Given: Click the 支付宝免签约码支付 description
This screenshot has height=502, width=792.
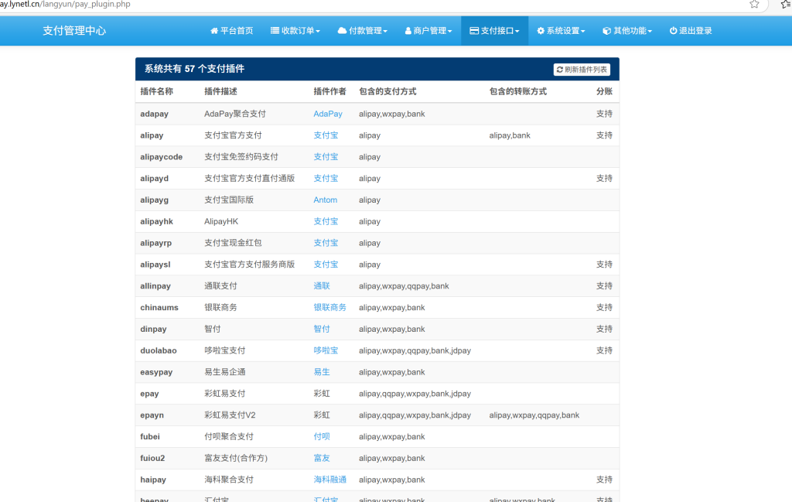Looking at the screenshot, I should [x=241, y=157].
